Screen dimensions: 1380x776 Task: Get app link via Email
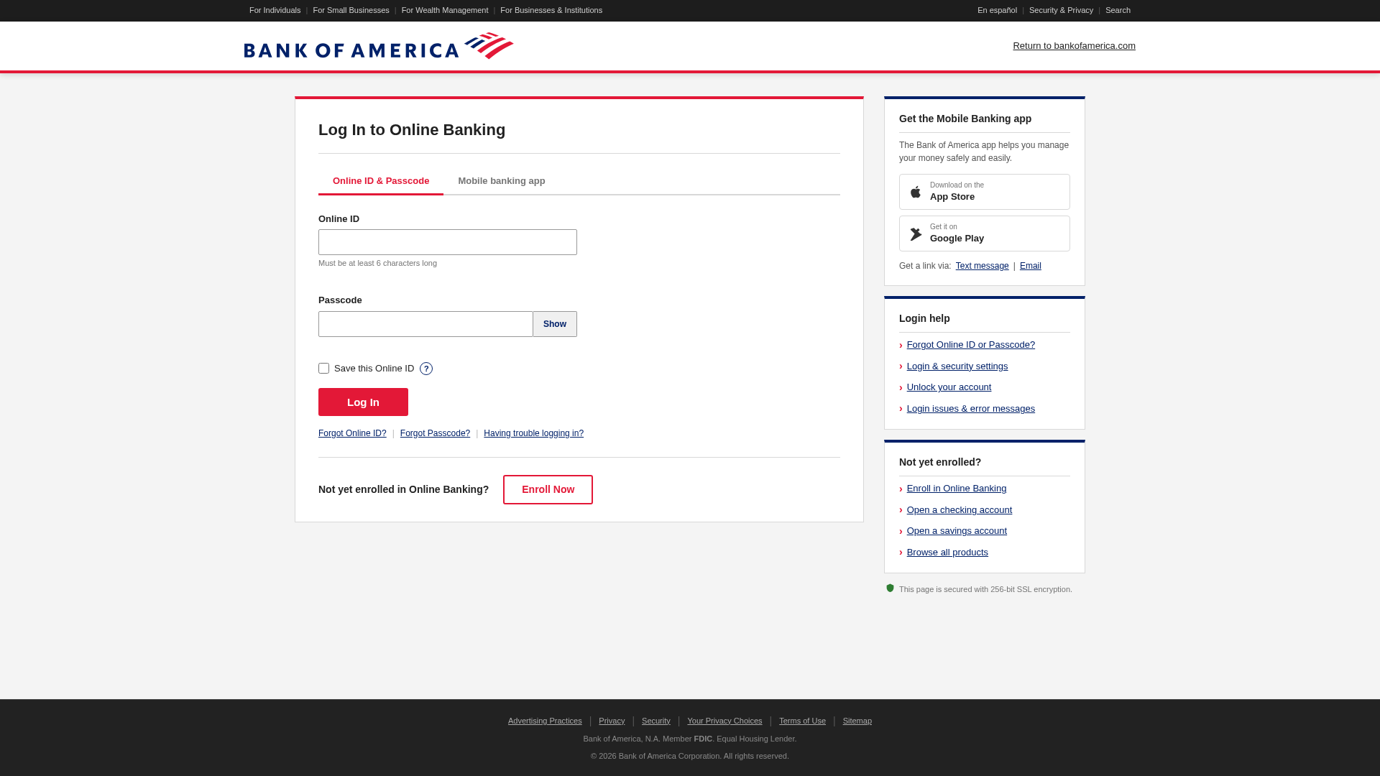(1031, 266)
